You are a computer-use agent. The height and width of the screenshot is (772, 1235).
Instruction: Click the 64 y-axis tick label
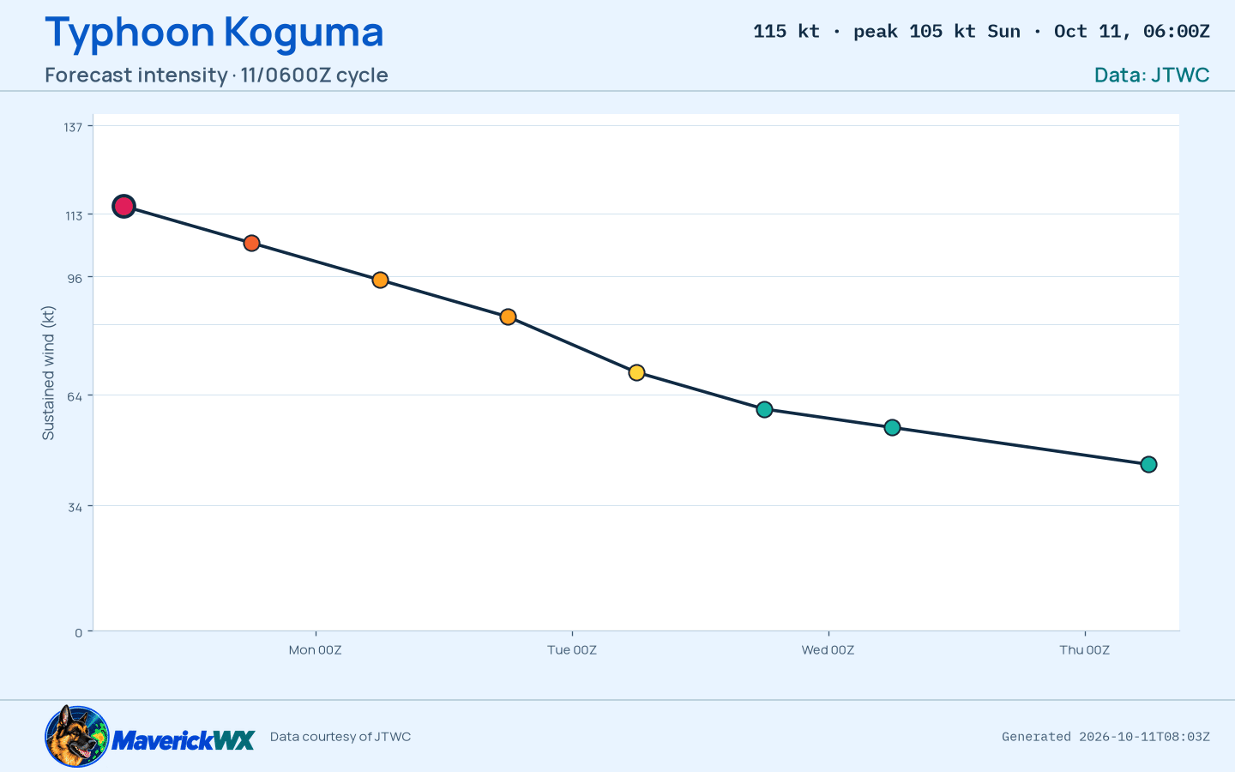pyautogui.click(x=75, y=395)
